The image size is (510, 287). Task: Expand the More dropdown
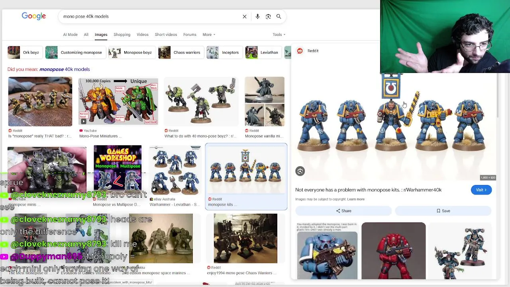point(209,35)
